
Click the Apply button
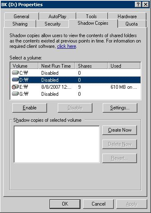[x=132, y=204]
